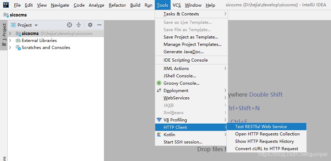Select Test RESTful Web Service
The height and width of the screenshot is (161, 331).
pos(261,127)
